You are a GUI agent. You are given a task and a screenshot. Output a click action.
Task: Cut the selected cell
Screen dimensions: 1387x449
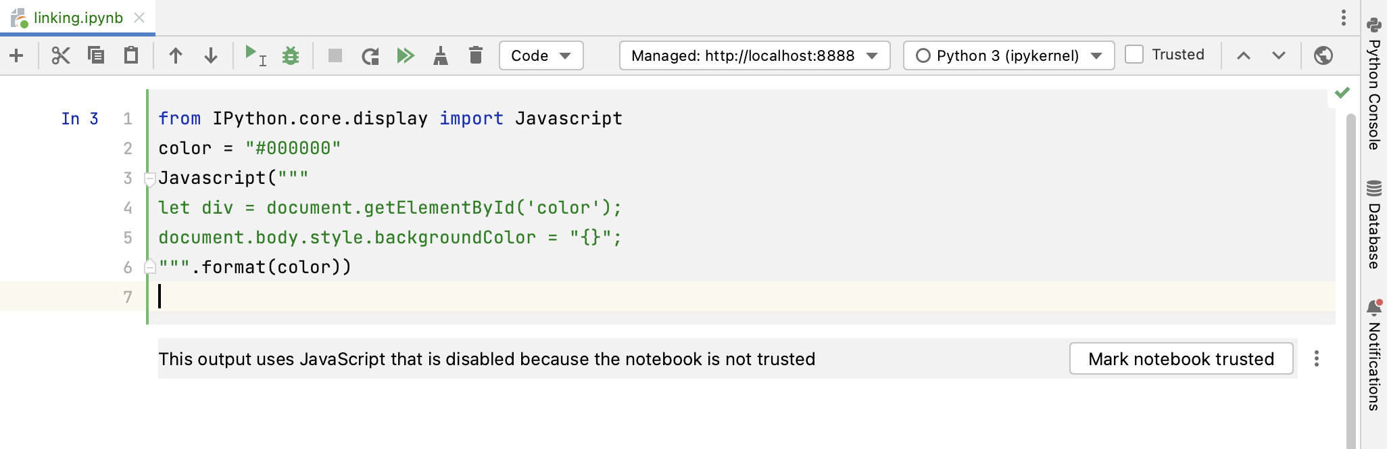coord(60,55)
